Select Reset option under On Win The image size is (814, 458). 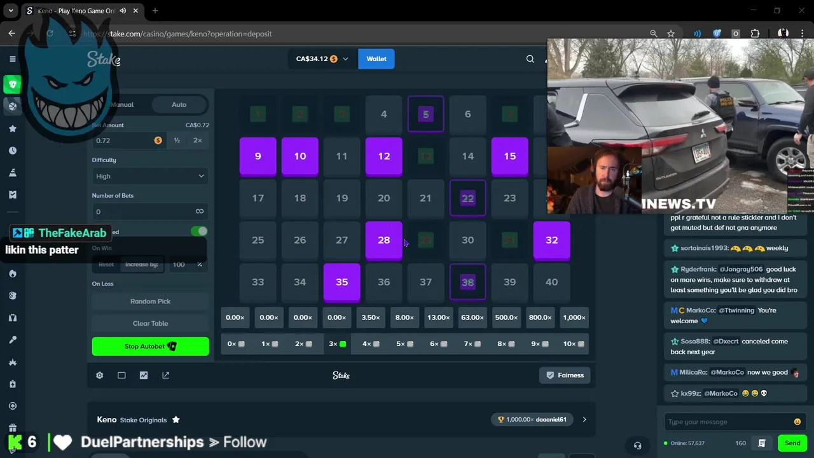[x=106, y=265]
